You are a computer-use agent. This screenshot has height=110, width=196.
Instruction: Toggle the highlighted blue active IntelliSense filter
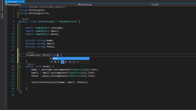pos(62,62)
